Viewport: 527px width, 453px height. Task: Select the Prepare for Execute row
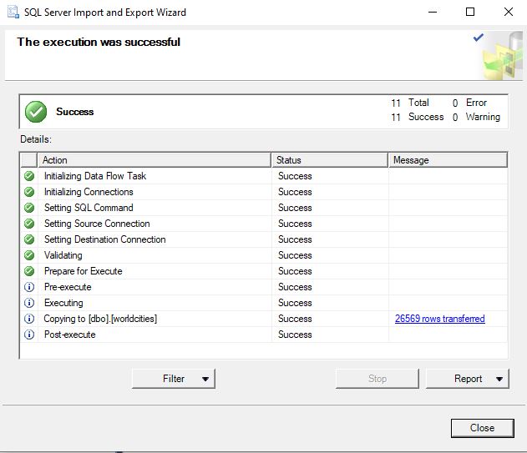point(83,271)
